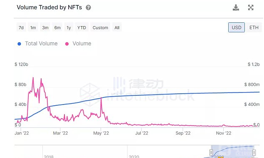The width and height of the screenshot is (264, 158).
Task: Click the pink Volume legend dot
Action: (67, 44)
